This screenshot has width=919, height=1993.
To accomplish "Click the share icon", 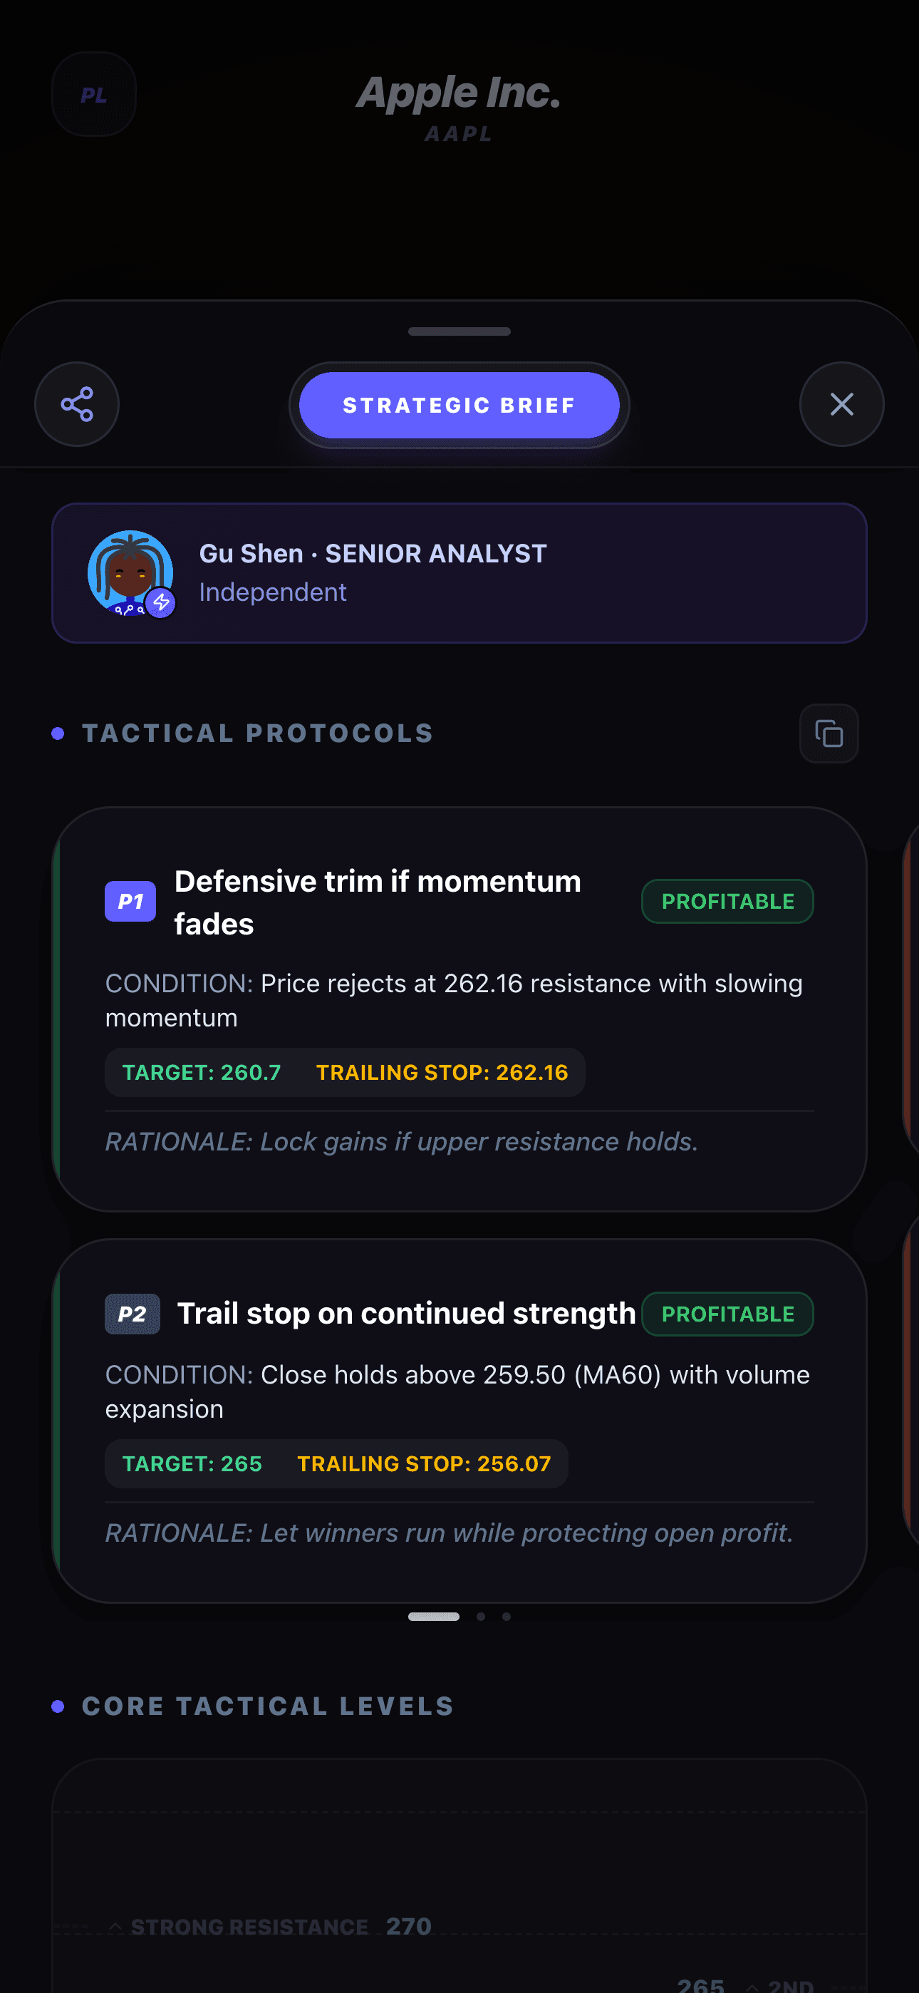I will click(x=77, y=405).
